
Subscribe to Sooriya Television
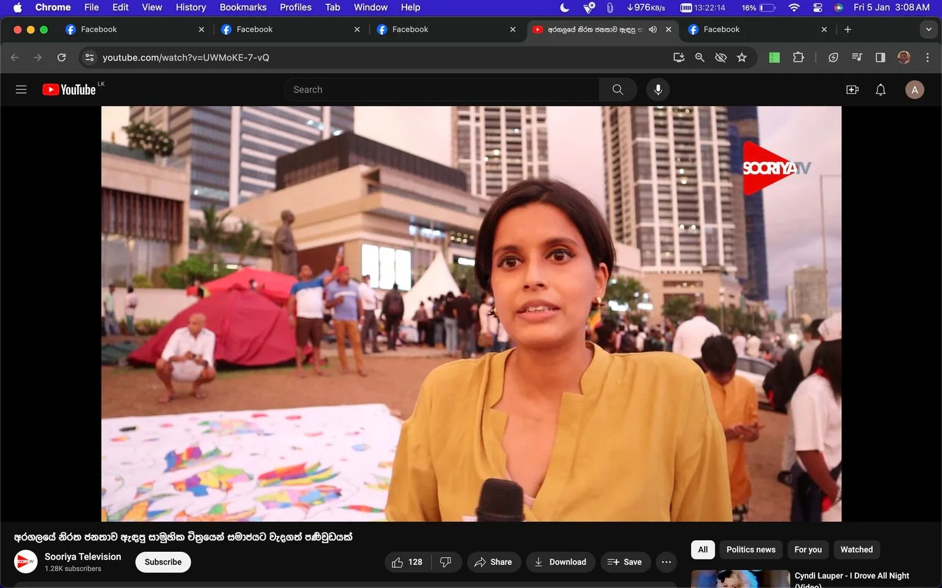click(163, 562)
